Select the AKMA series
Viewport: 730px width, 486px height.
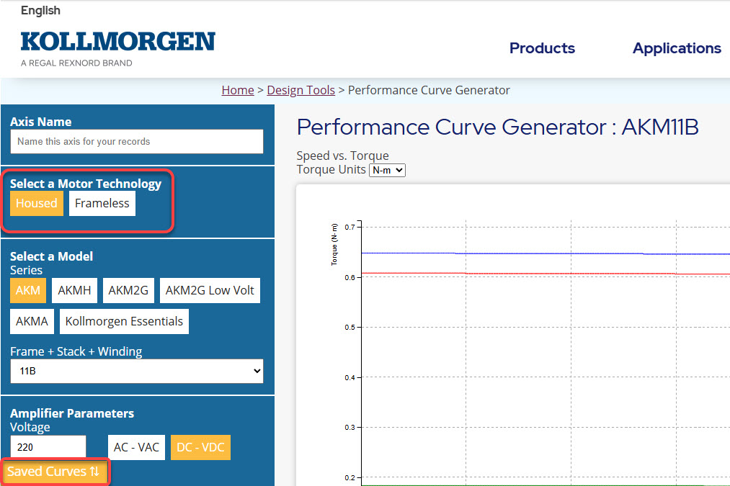(x=32, y=321)
